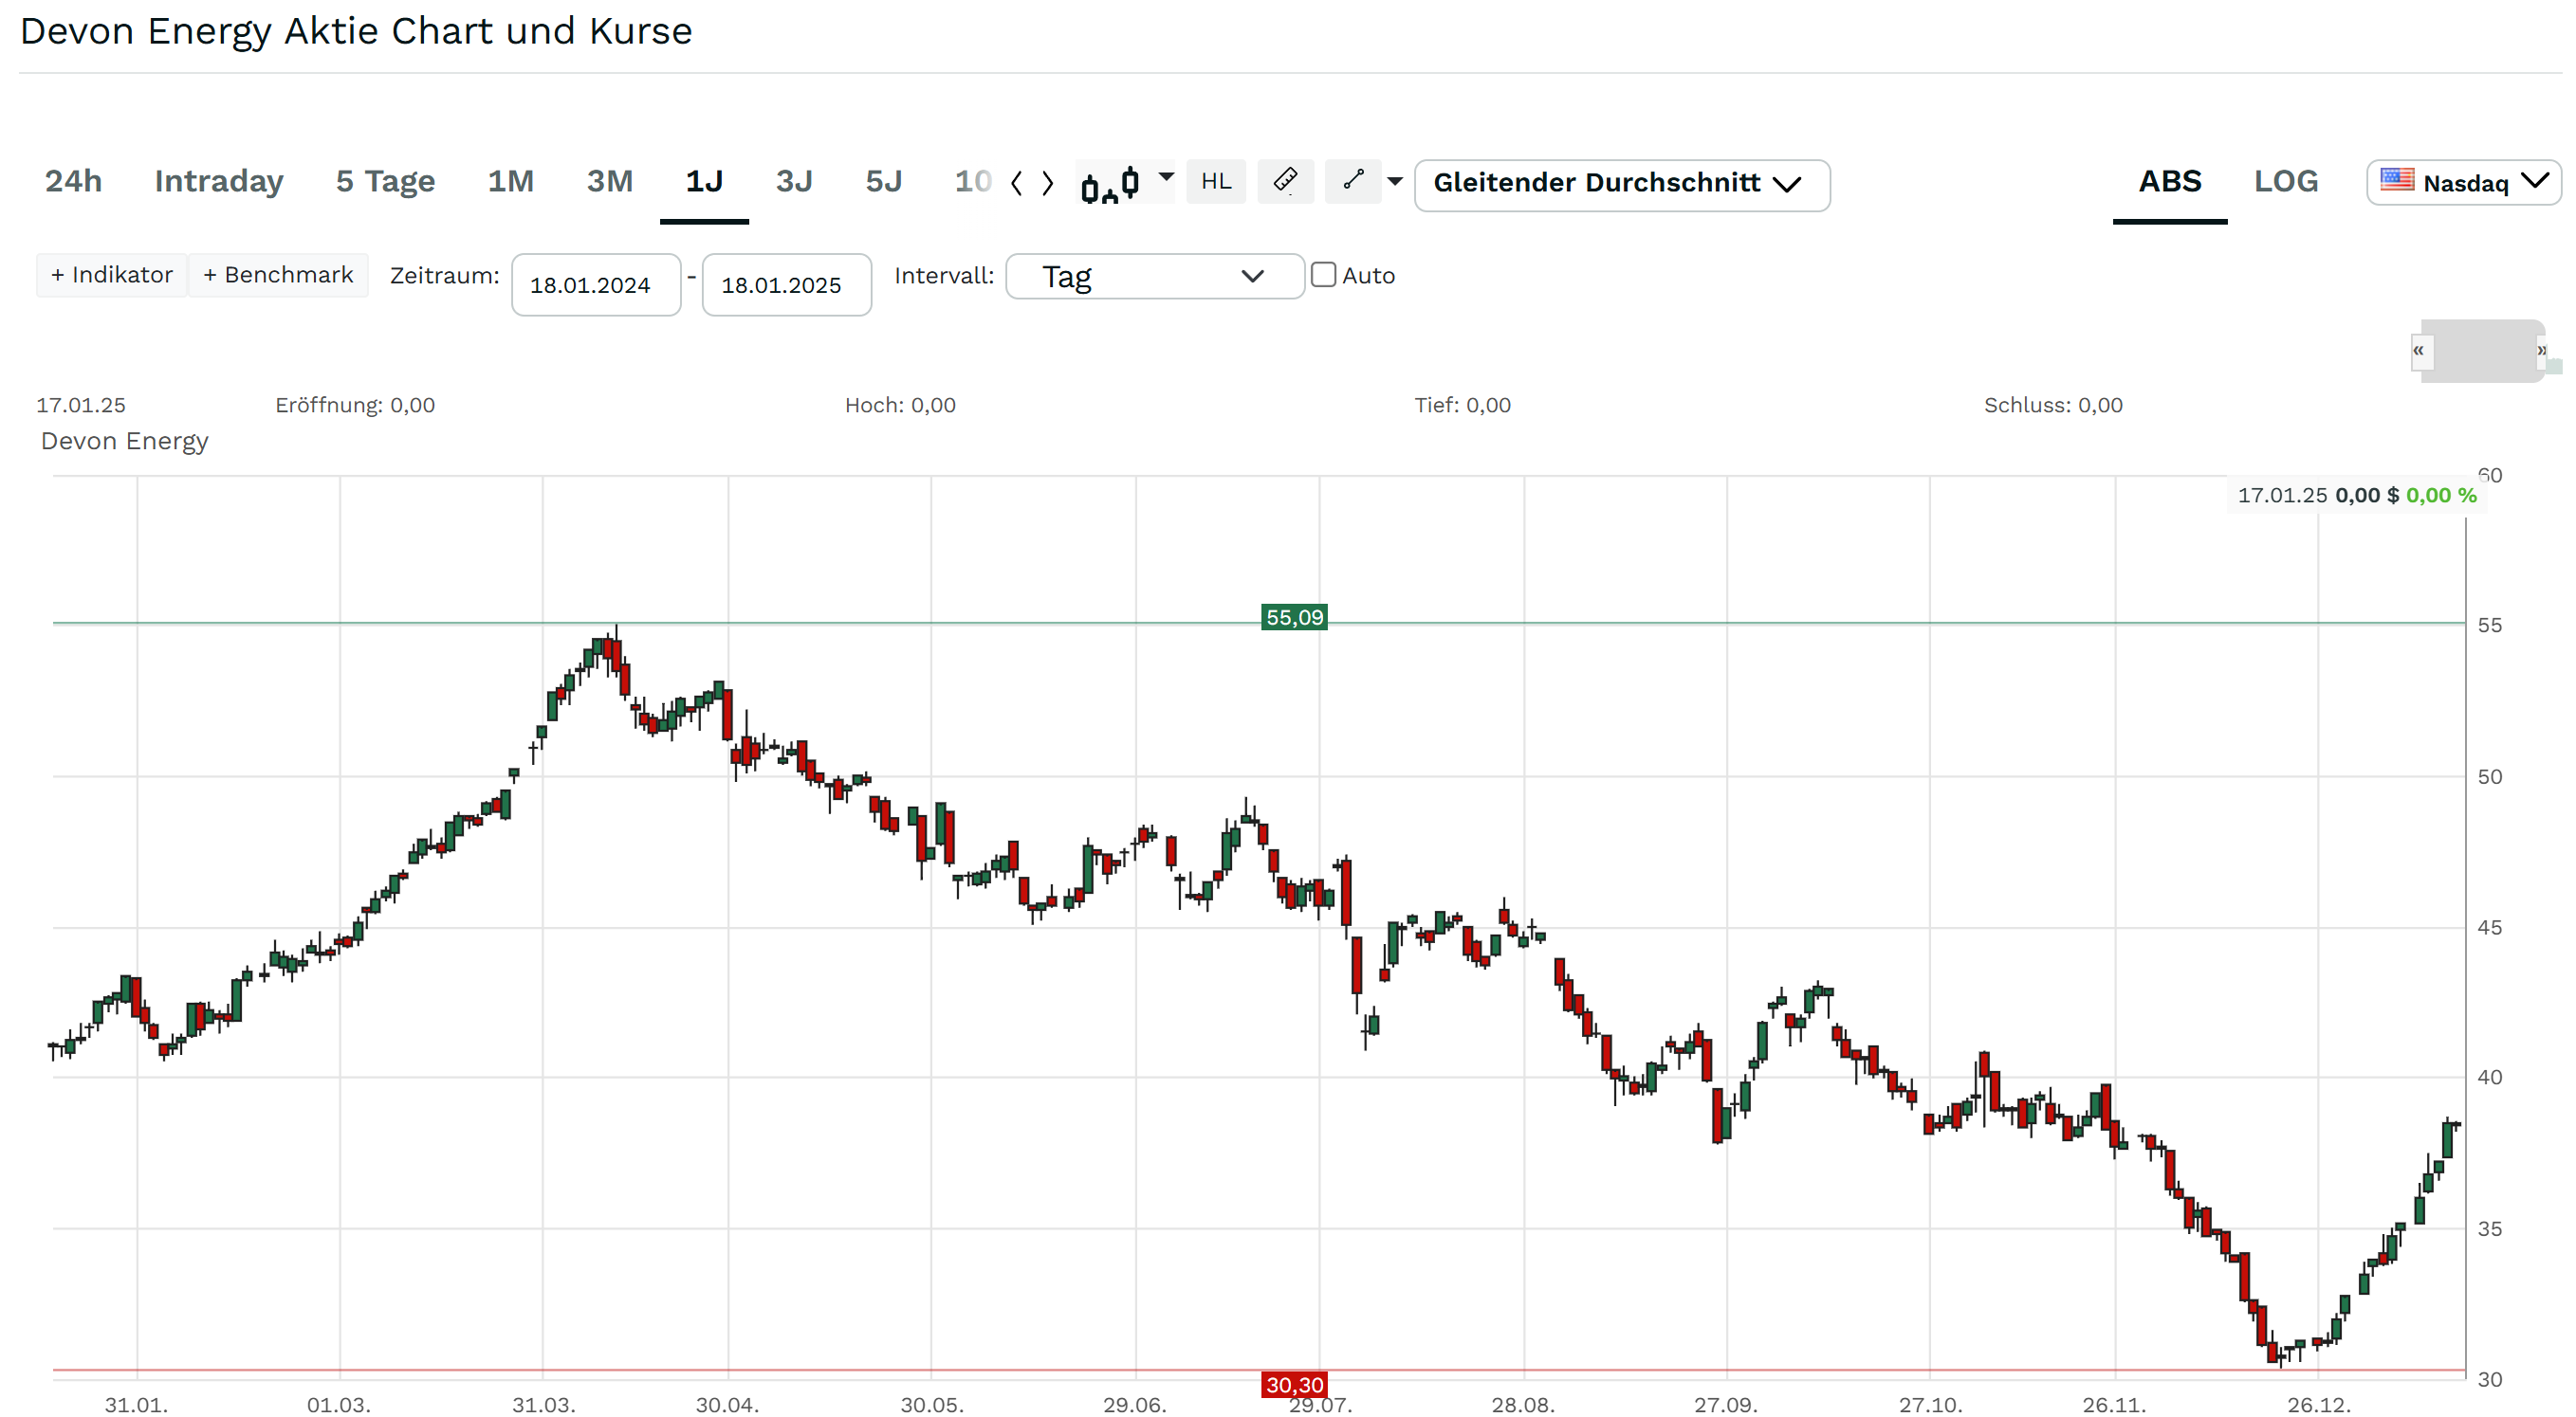
Task: Select the 1J one-year tab
Action: [704, 182]
